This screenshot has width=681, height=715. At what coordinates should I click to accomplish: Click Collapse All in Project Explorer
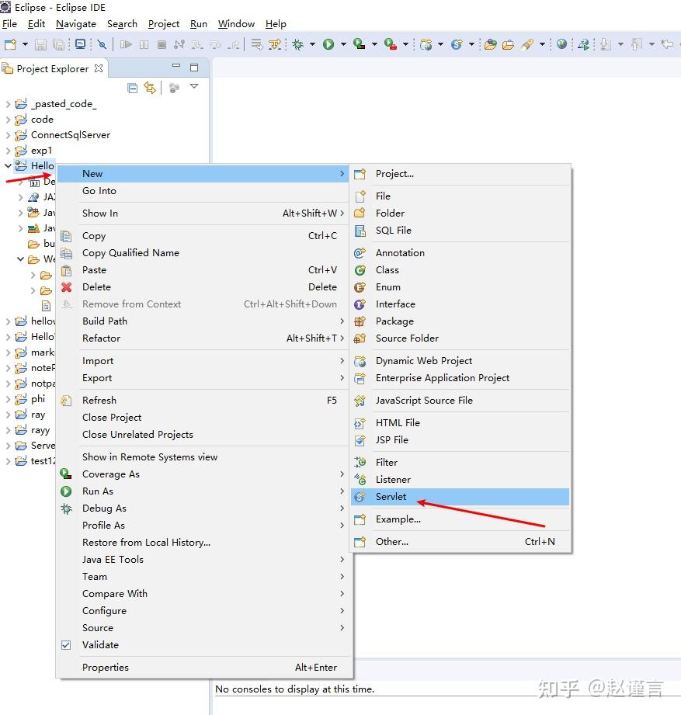133,87
